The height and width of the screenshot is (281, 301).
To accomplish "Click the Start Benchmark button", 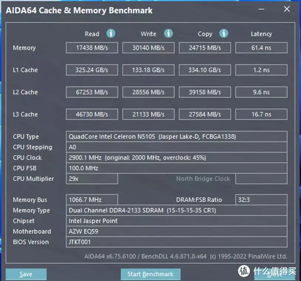I will 150,274.
